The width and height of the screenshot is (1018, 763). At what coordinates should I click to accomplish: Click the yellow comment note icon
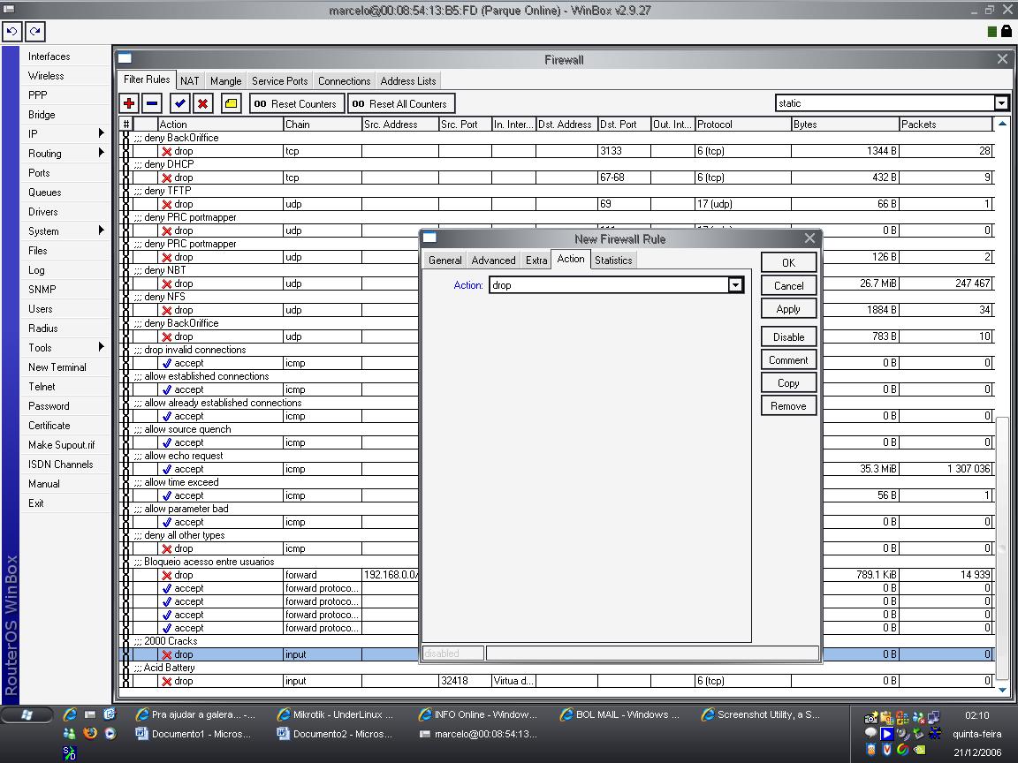[231, 103]
